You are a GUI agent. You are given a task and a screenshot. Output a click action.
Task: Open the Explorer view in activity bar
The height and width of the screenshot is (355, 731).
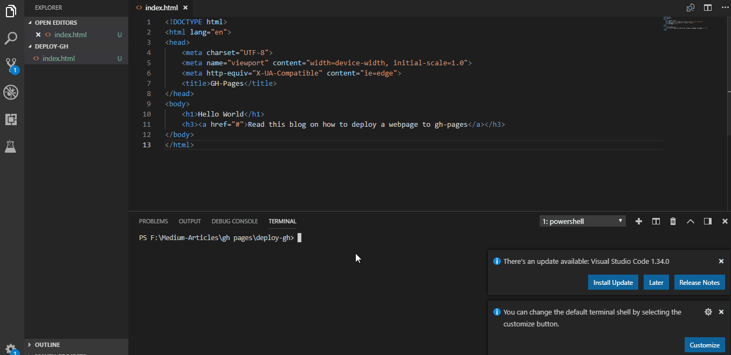[11, 11]
